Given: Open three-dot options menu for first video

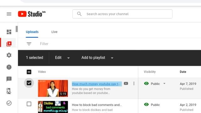Looking at the screenshot, I should coord(134,83).
